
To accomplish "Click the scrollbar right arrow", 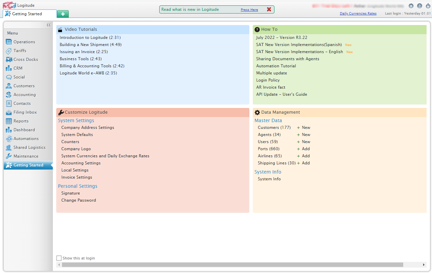I will click(424, 265).
